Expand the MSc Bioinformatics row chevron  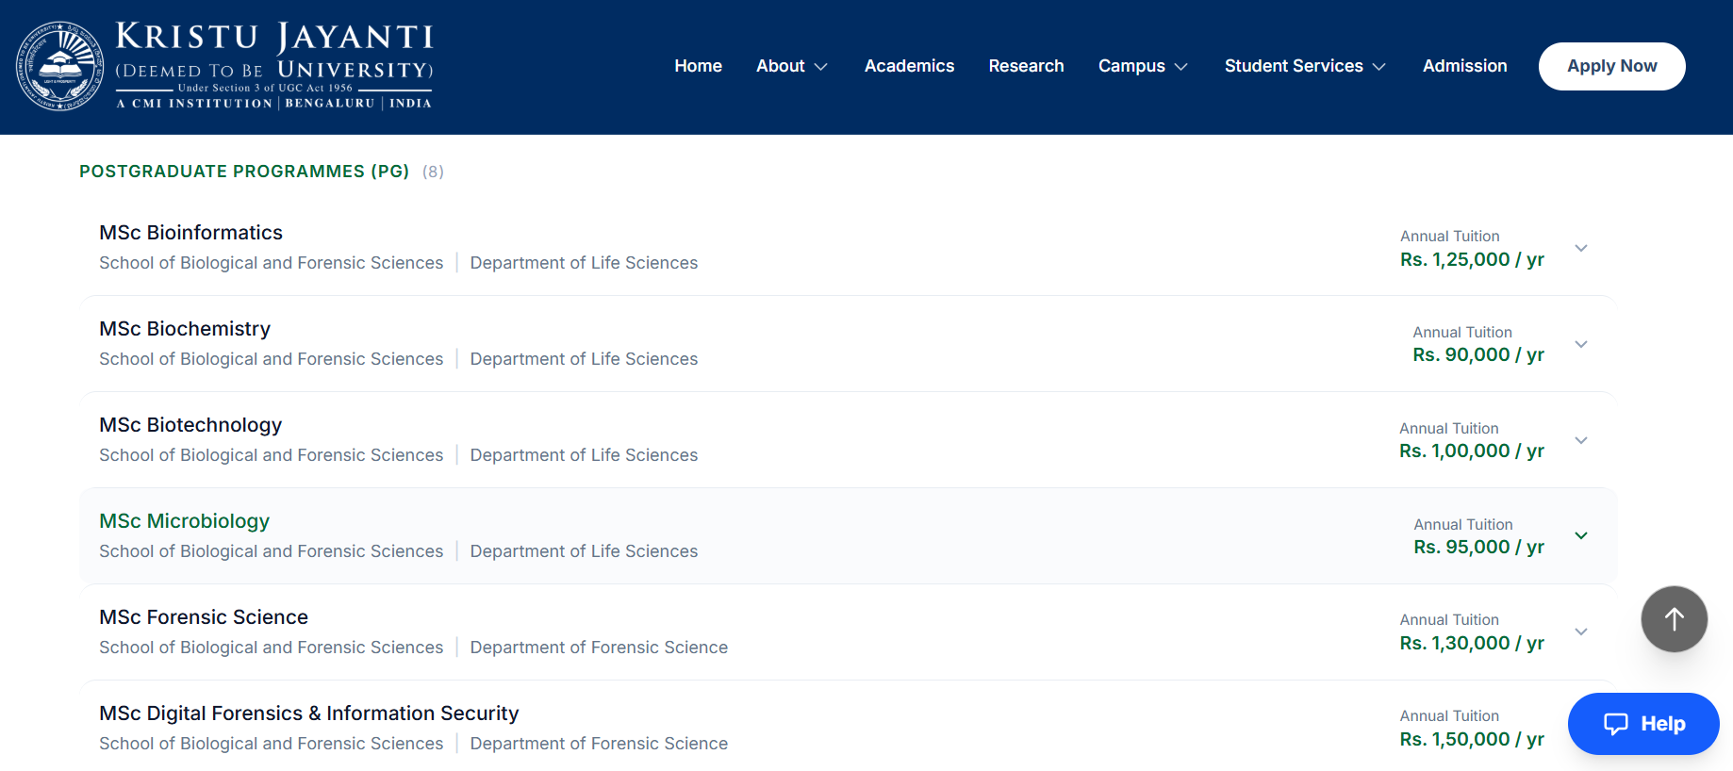[x=1581, y=248]
